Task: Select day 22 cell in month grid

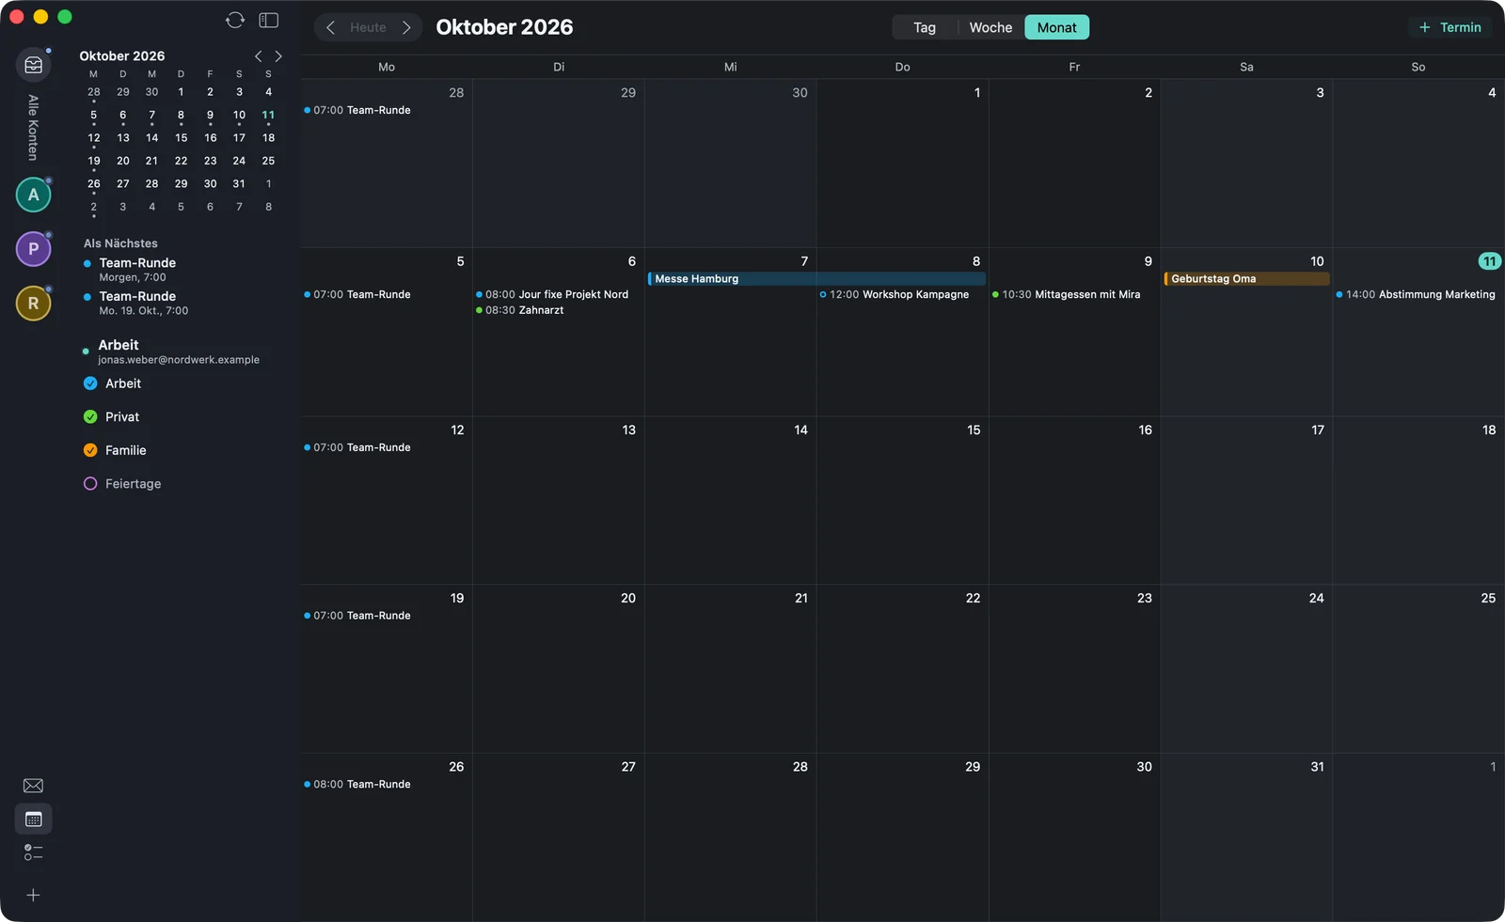Action: coord(902,669)
